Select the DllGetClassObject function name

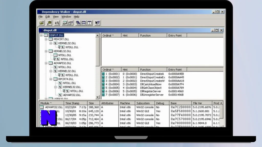pos(151,88)
